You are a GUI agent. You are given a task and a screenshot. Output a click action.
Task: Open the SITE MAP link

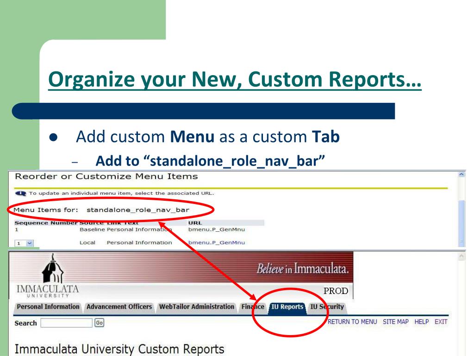(x=395, y=322)
